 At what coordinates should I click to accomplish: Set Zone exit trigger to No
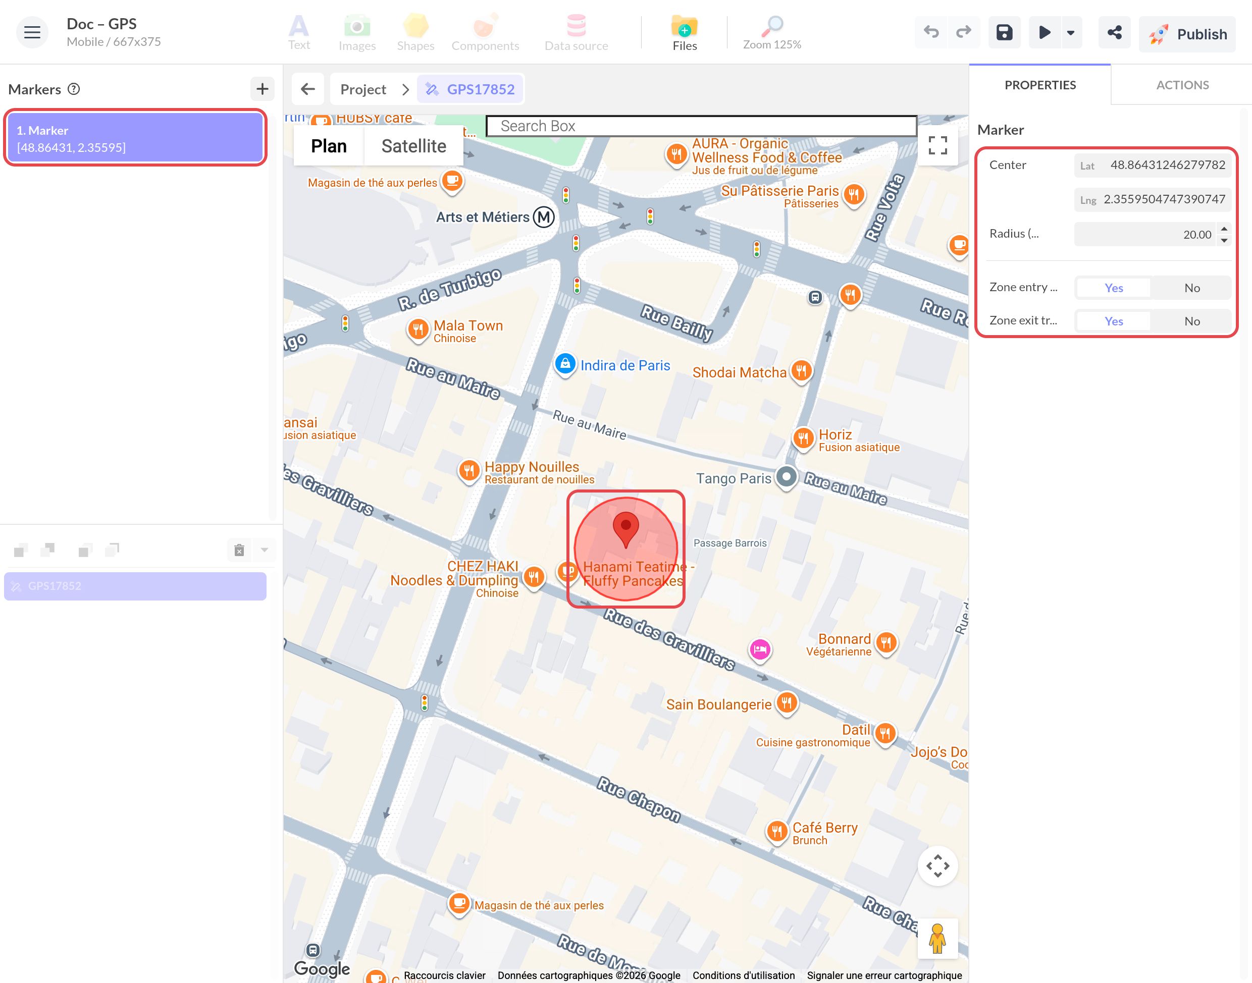[1192, 321]
